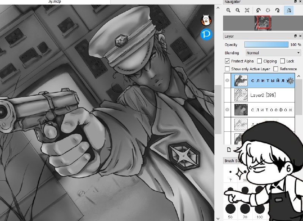Open settings gear of the selected layer

[291, 81]
